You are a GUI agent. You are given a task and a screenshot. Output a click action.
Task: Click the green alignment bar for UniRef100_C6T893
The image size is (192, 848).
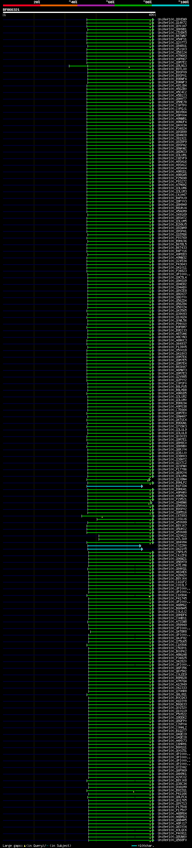[x=118, y=516]
